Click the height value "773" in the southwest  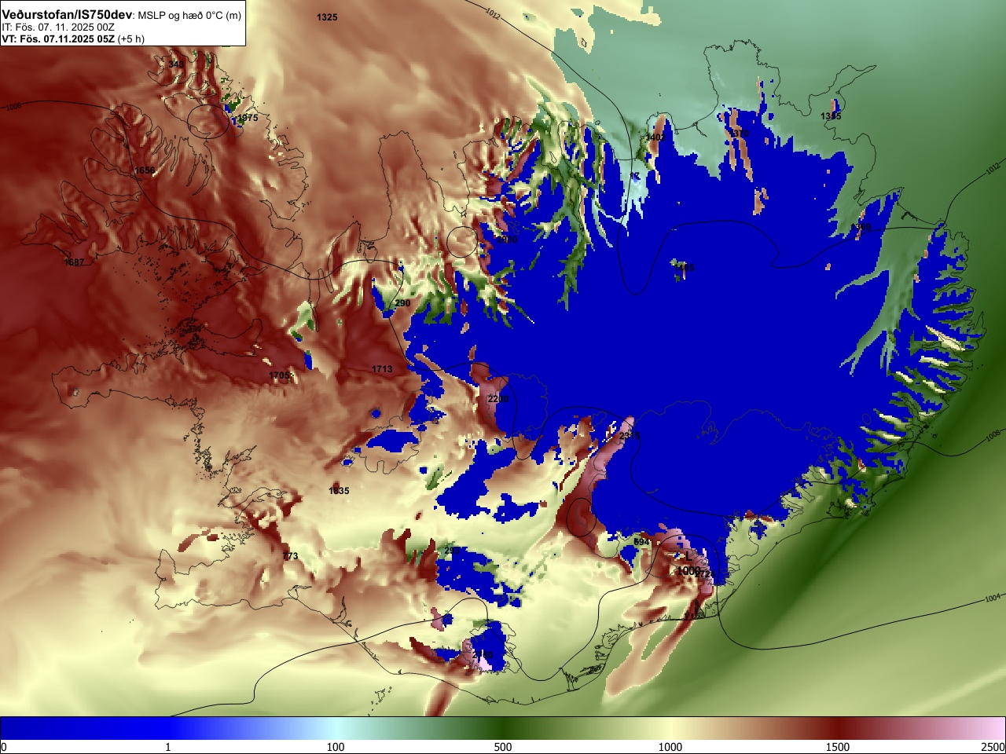click(x=291, y=556)
